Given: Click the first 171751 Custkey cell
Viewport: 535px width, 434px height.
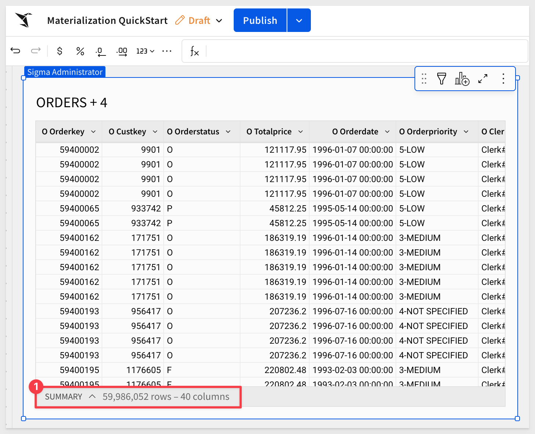Looking at the screenshot, I should (x=133, y=238).
